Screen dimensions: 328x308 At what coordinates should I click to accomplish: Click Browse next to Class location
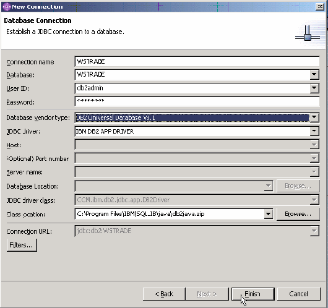[x=298, y=214]
